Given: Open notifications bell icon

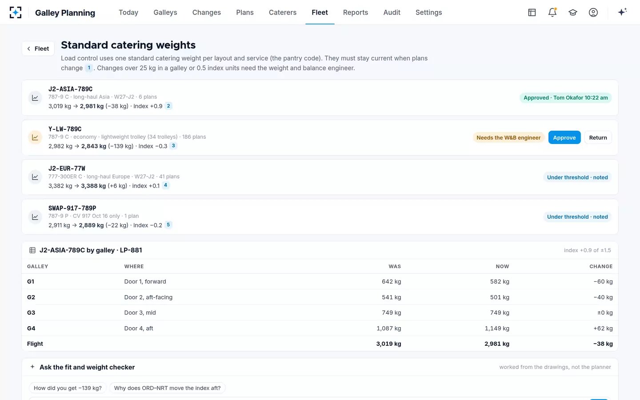Looking at the screenshot, I should point(552,12).
